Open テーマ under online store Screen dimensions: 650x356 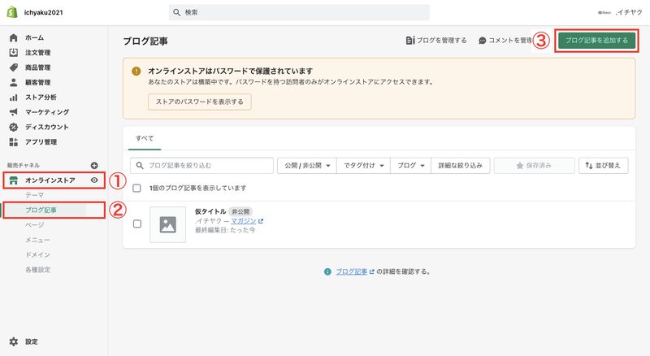click(x=34, y=195)
